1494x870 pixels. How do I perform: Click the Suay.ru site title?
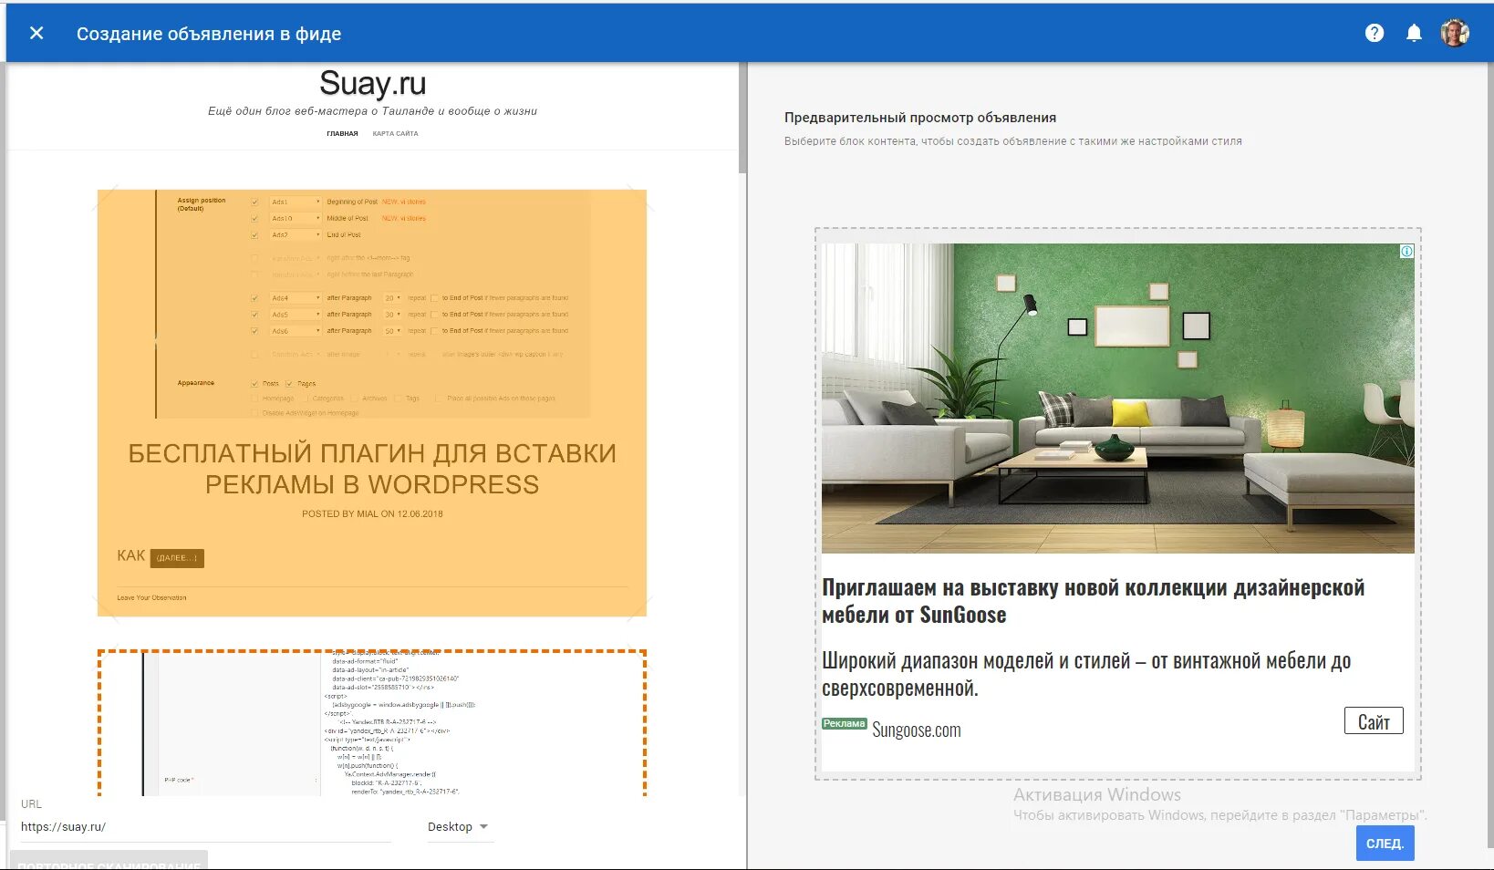pyautogui.click(x=372, y=83)
